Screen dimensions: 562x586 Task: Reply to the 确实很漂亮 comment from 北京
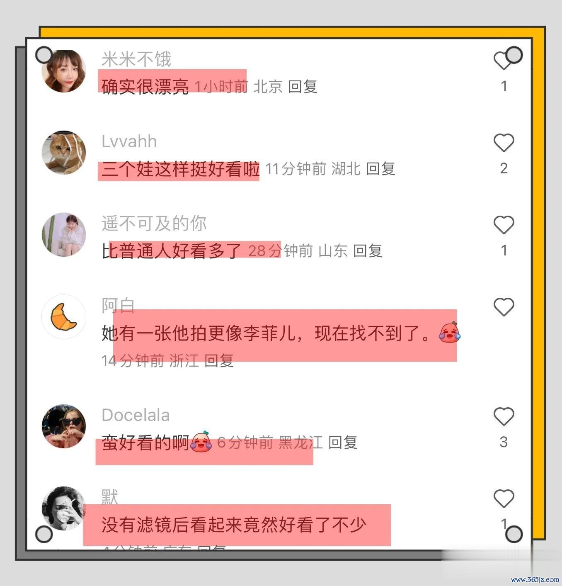(x=303, y=87)
